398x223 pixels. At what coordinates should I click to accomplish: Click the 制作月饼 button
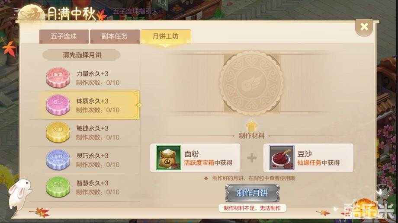point(252,193)
